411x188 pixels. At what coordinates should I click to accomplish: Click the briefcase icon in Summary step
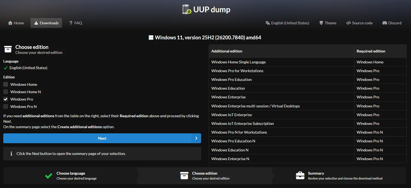coord(300,175)
